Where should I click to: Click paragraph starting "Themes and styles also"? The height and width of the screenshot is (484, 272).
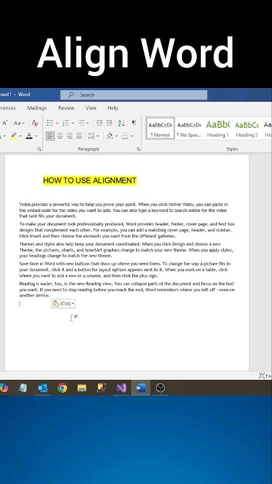[x=126, y=249]
